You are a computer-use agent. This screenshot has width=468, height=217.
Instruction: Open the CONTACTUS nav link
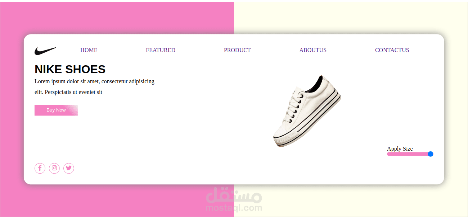(392, 50)
